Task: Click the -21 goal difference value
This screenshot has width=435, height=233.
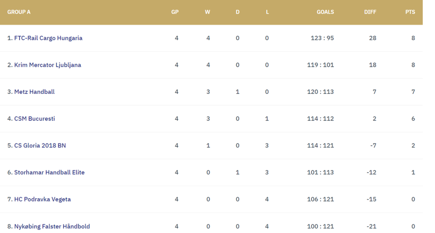Action: click(x=371, y=226)
